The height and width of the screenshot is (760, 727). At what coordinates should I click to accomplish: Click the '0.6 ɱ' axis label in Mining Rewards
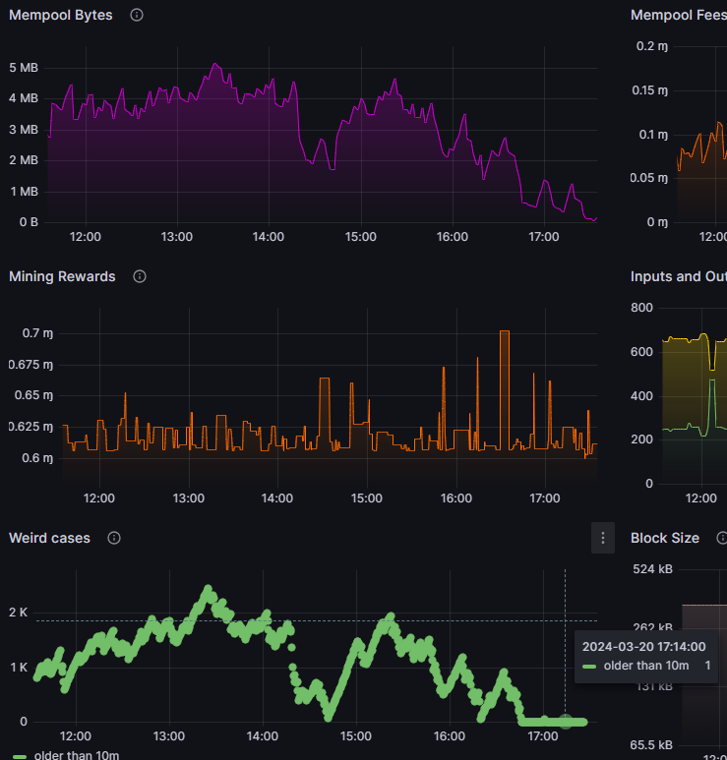(37, 458)
